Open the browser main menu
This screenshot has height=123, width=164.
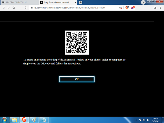(160, 8)
